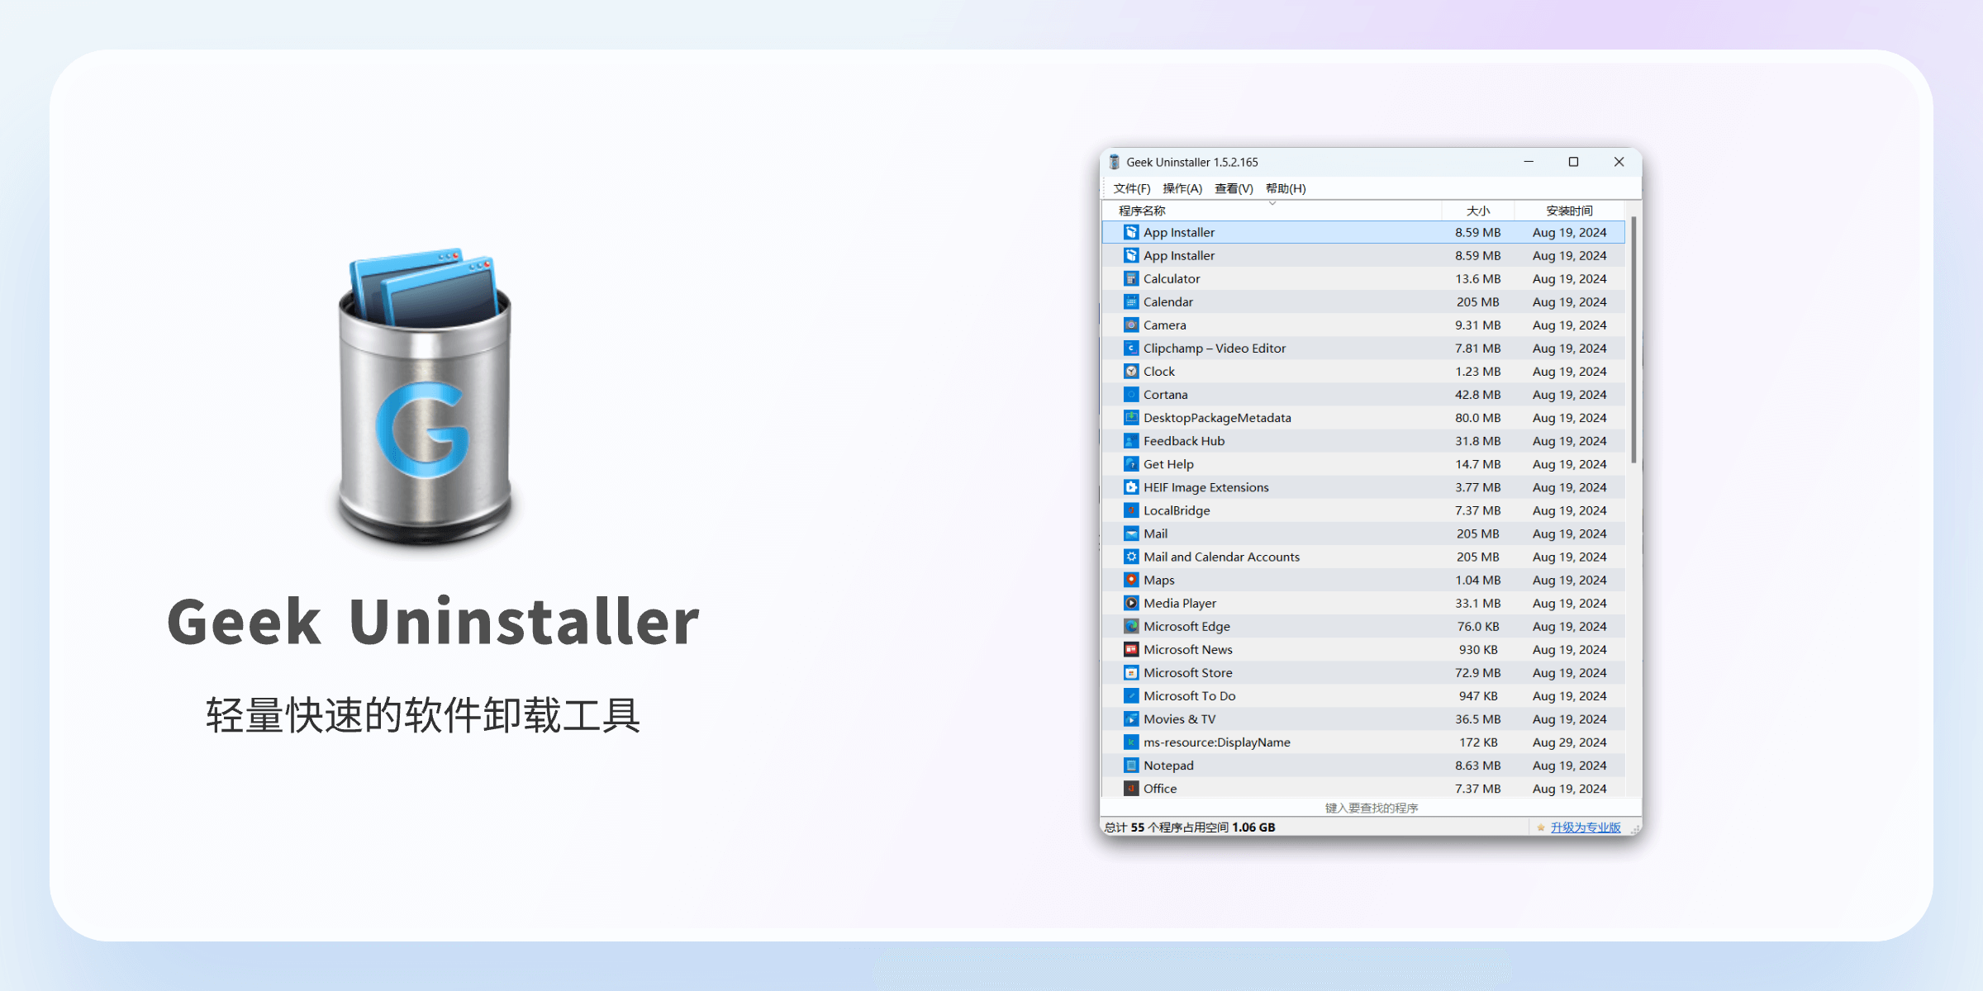Click the Camera app icon
Viewport: 1983px width, 991px height.
pos(1131,325)
